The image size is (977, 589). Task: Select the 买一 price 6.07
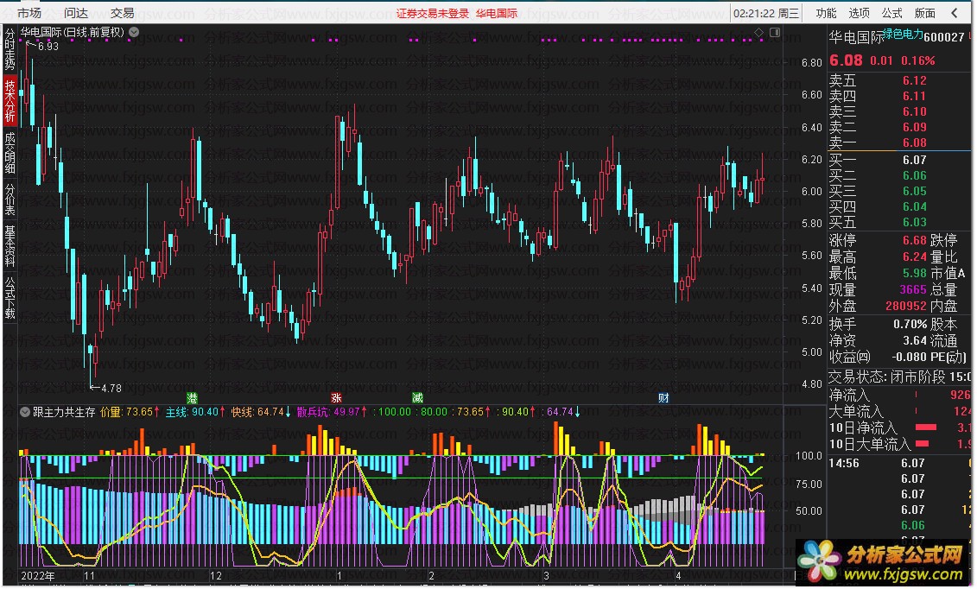914,160
